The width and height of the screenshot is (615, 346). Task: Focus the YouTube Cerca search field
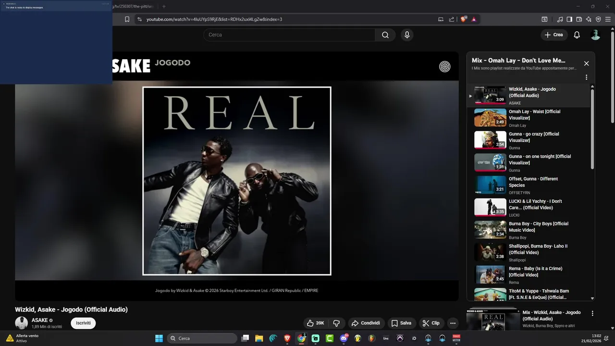(289, 35)
